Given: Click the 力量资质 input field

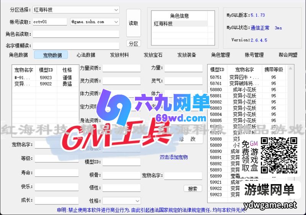Looking at the screenshot, I should click(122, 68).
